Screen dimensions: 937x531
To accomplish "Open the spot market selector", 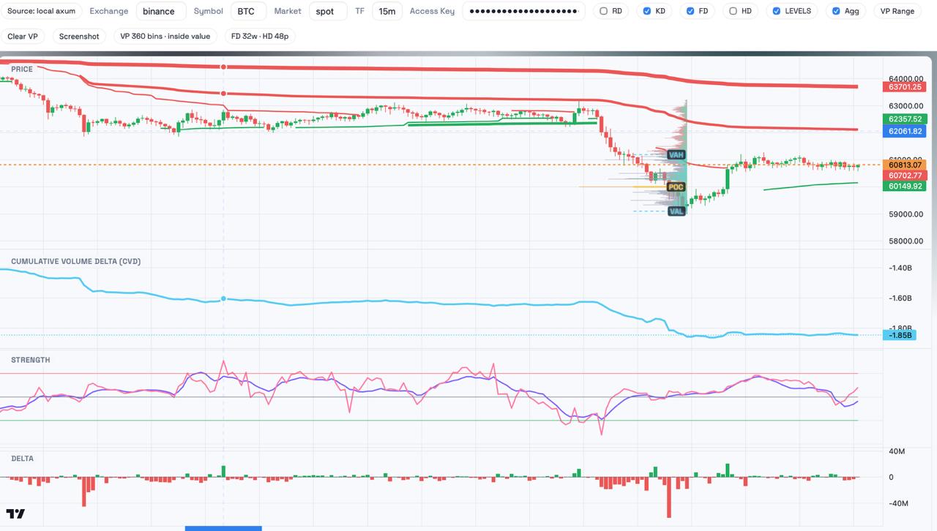I will pyautogui.click(x=326, y=11).
